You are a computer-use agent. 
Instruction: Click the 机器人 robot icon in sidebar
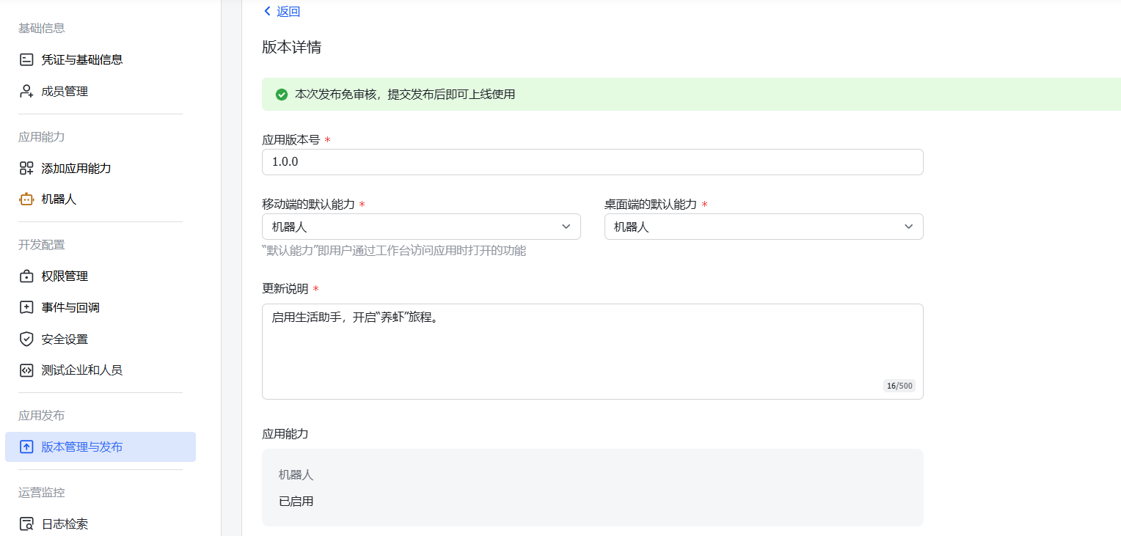(x=26, y=199)
